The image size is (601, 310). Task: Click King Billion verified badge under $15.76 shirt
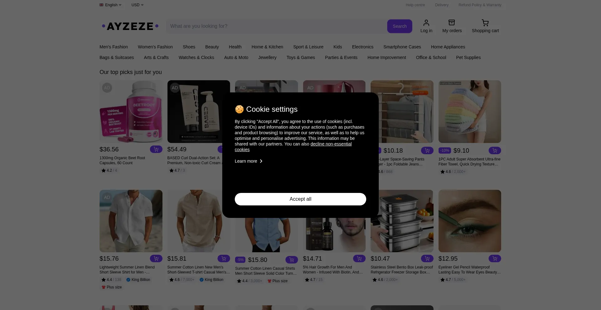click(138, 280)
